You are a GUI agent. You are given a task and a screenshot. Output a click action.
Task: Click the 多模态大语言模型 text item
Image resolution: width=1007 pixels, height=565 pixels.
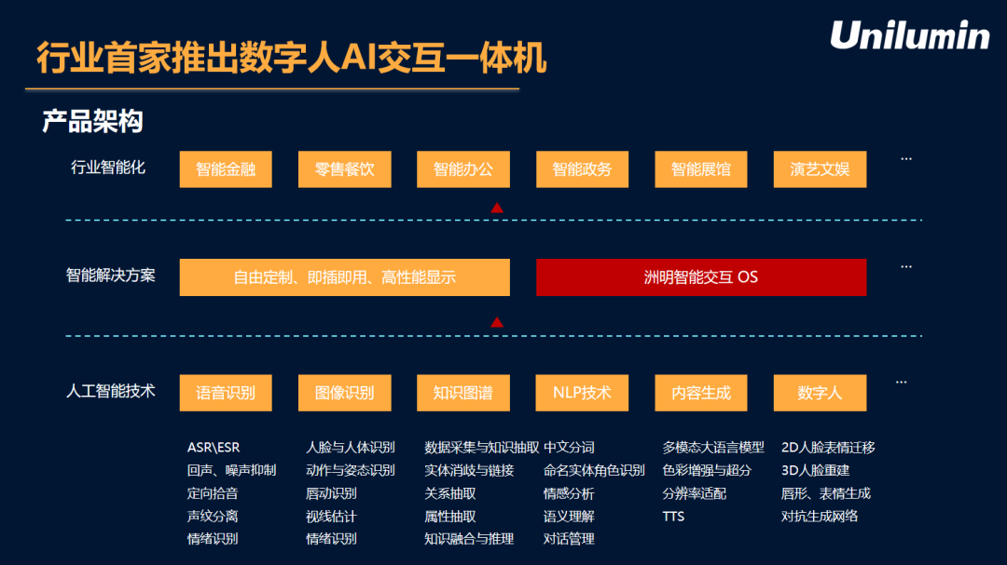[713, 448]
